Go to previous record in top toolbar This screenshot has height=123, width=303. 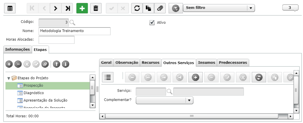click(x=44, y=9)
